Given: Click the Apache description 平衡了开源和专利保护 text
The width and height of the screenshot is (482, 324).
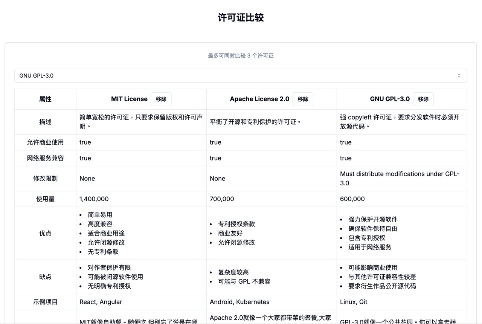Looking at the screenshot, I should point(255,122).
